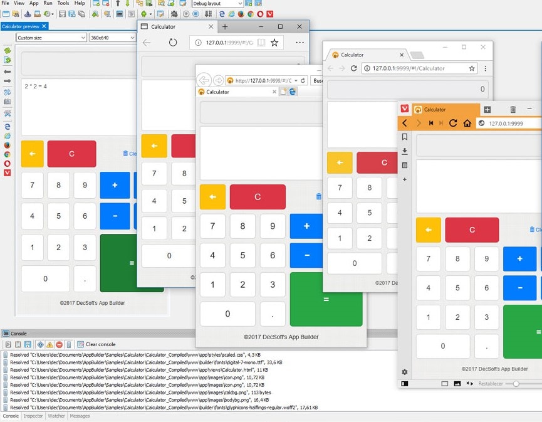Open the Run menu
The image size is (542, 422).
tap(48, 3)
